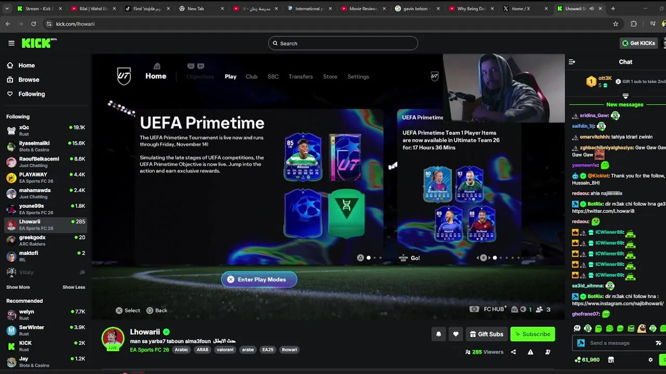Screen dimensions: 666x374
Task: Open greekgodx channel in sidebar
Action: tap(46, 241)
